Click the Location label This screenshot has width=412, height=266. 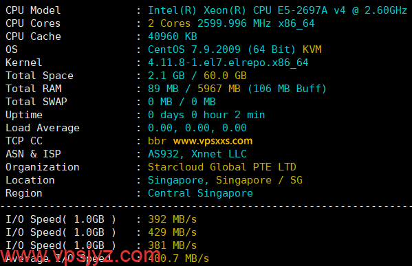[30, 180]
